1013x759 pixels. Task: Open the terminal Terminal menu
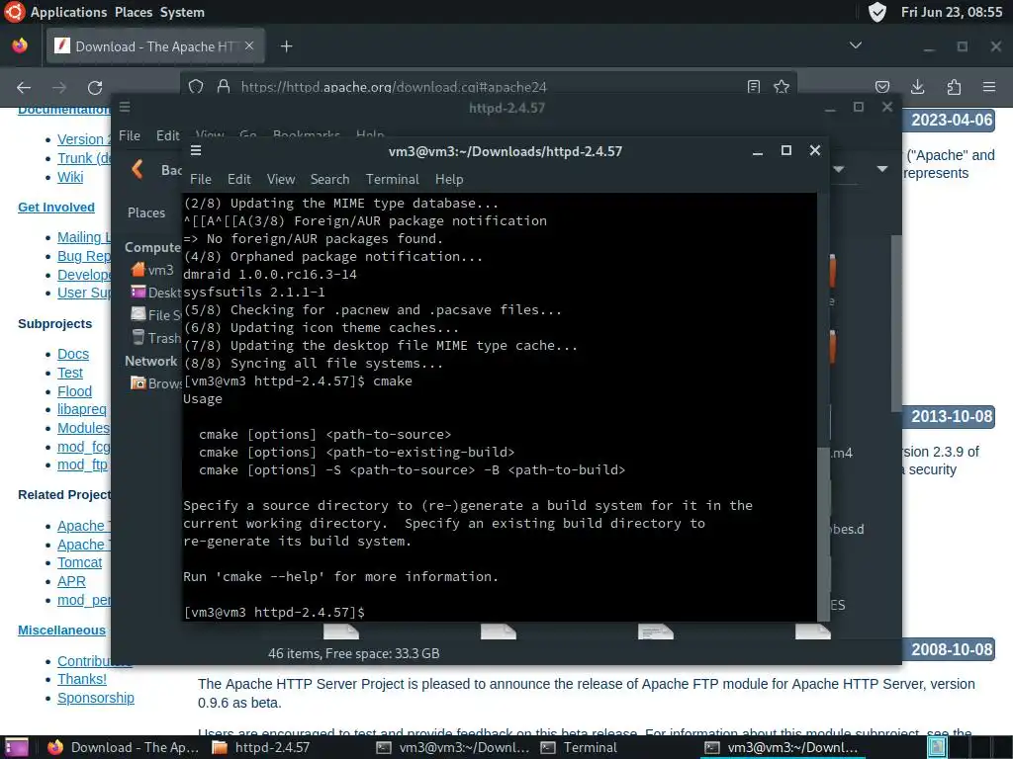392,180
